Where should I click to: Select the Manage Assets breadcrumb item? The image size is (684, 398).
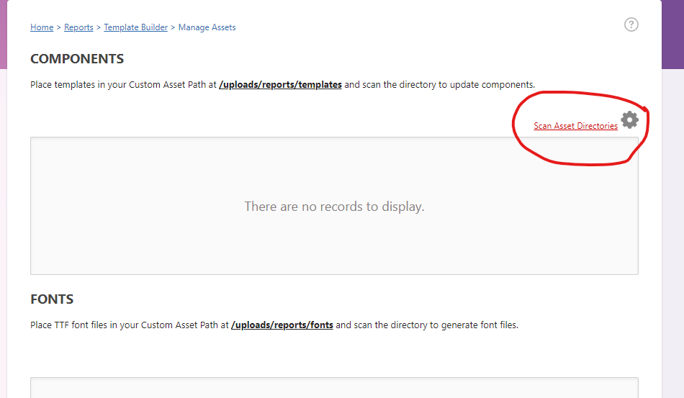click(207, 27)
